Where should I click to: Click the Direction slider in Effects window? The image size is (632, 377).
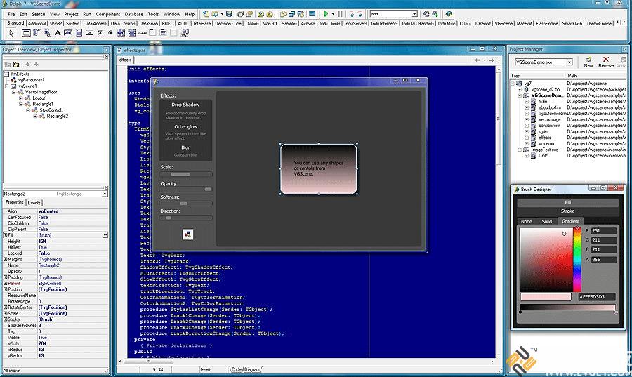tap(186, 218)
